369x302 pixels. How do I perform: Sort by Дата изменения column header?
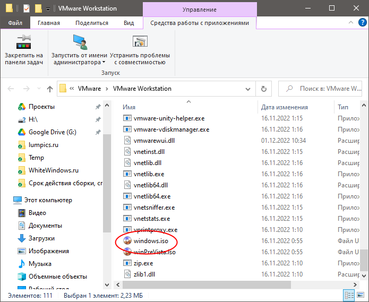point(285,107)
